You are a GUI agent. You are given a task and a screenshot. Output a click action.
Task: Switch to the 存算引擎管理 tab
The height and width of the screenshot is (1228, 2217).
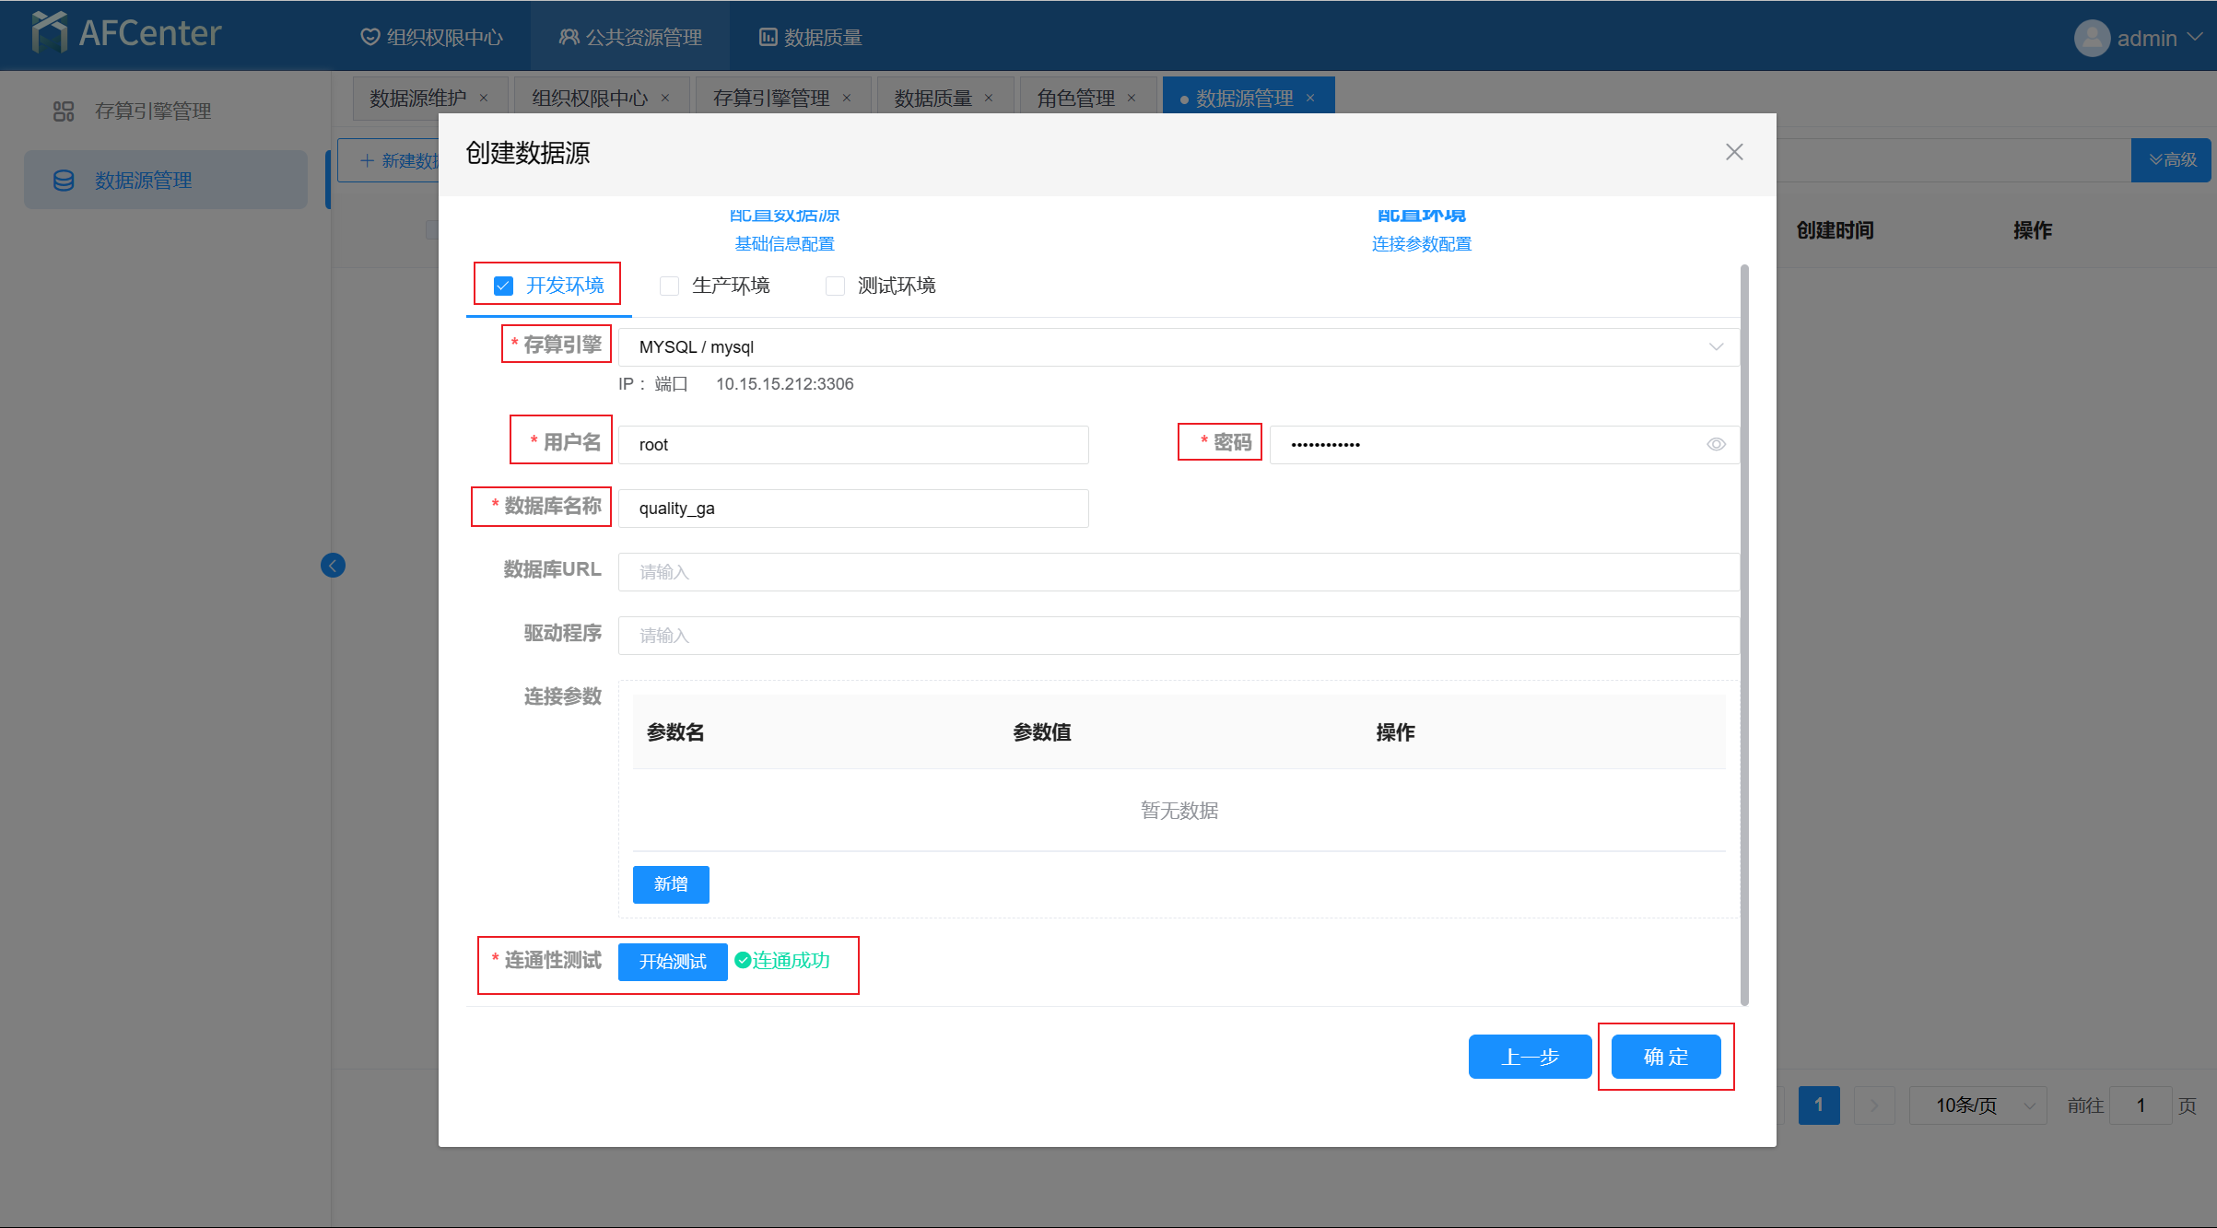tap(770, 99)
